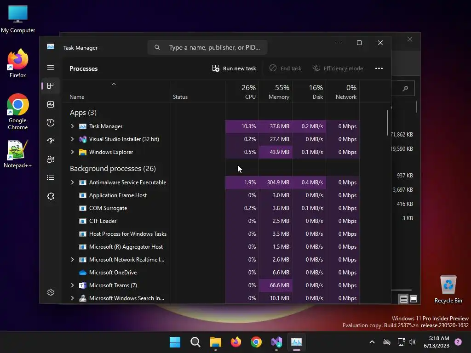This screenshot has height=353, width=471.
Task: Select the Processes page icon in sidebar
Action: tap(51, 86)
